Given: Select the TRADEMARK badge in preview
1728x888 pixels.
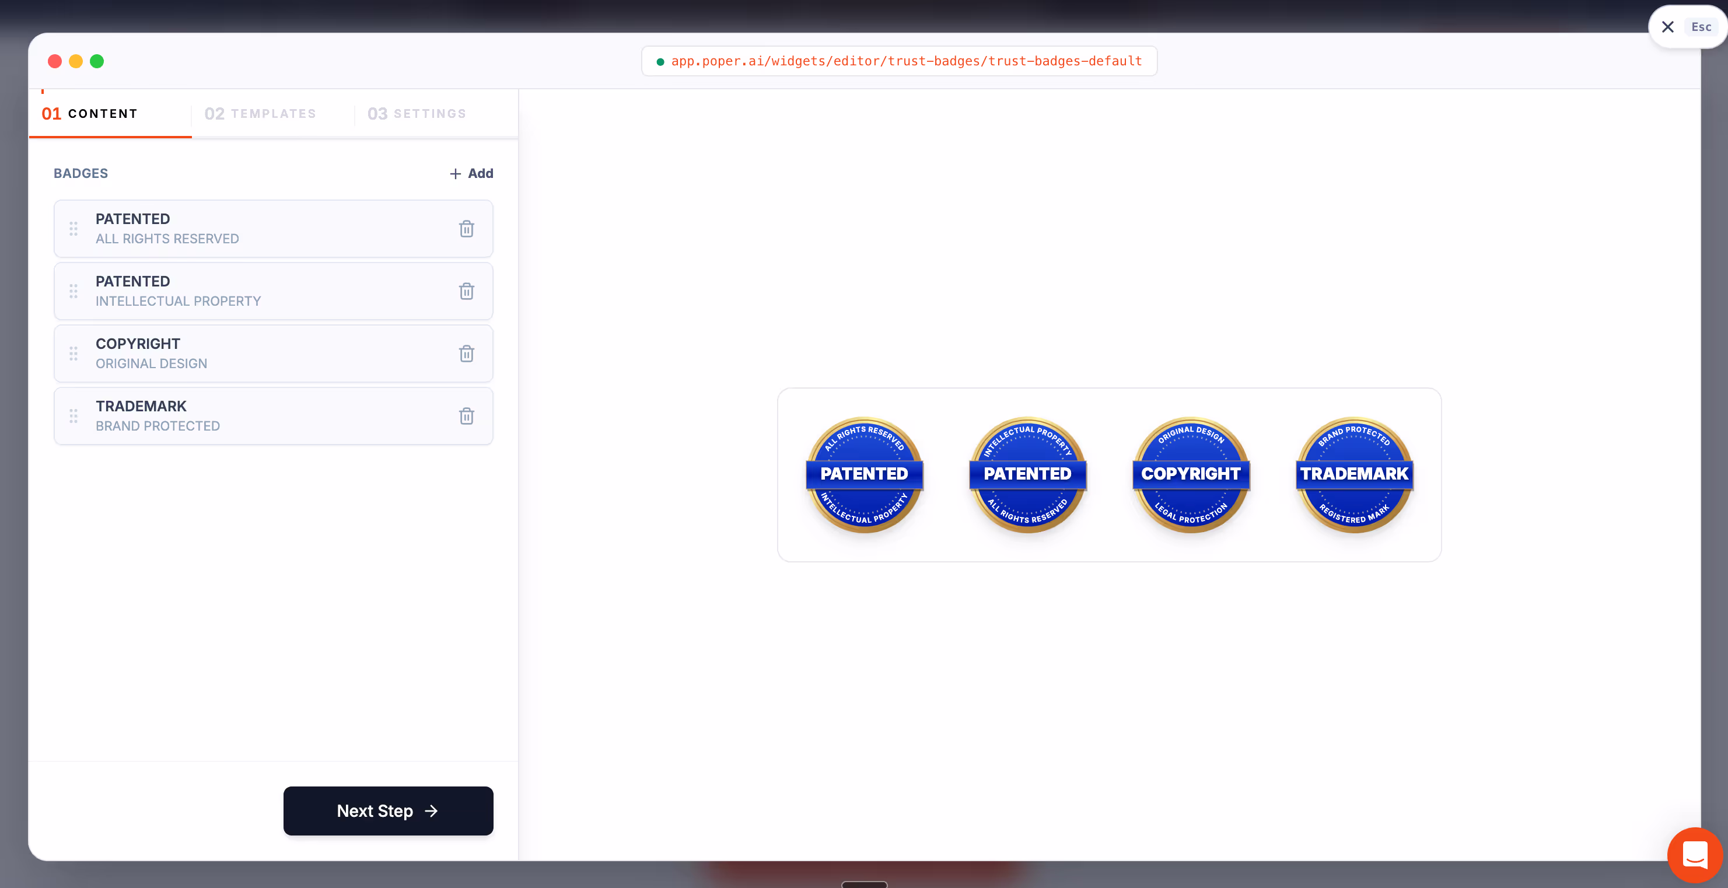Looking at the screenshot, I should coord(1355,475).
